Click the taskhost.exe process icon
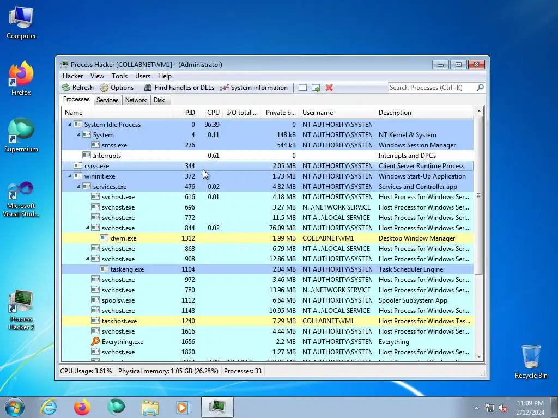 [x=95, y=320]
